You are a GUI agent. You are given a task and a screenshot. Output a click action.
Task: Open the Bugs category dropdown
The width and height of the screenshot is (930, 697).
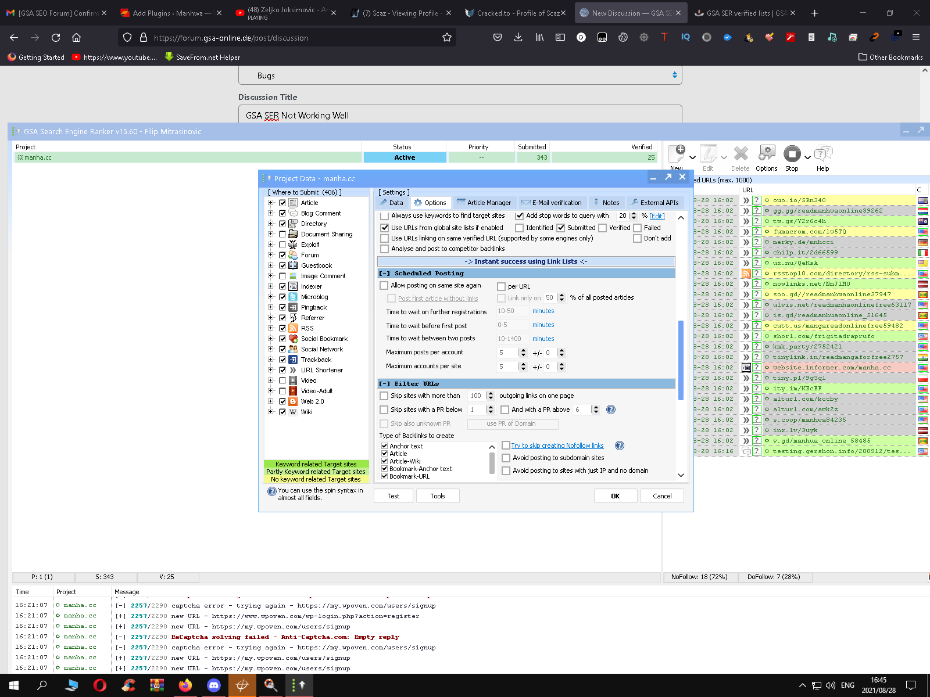click(460, 76)
